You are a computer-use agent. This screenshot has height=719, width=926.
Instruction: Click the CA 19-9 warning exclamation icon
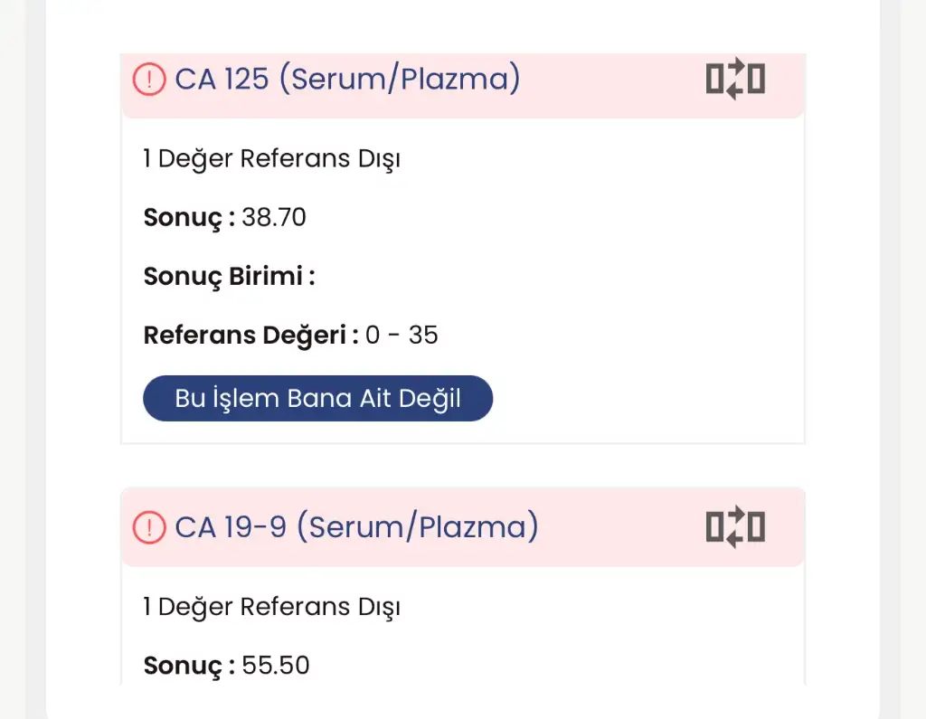pyautogui.click(x=149, y=526)
